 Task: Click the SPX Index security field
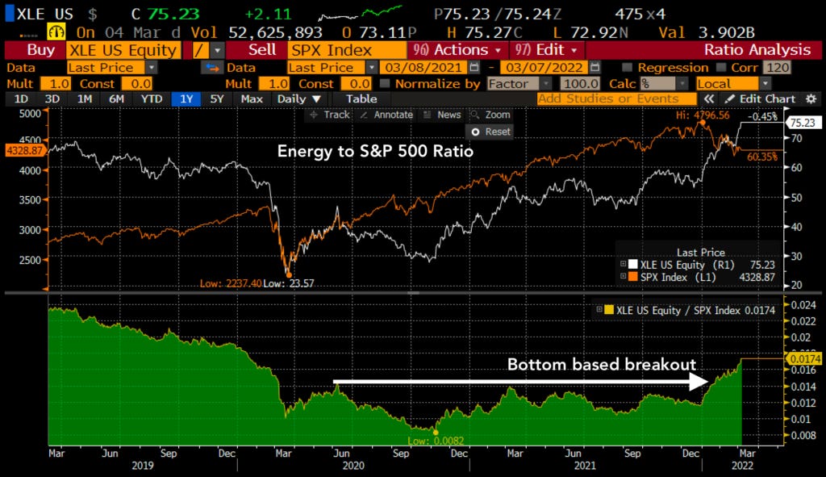tap(347, 51)
